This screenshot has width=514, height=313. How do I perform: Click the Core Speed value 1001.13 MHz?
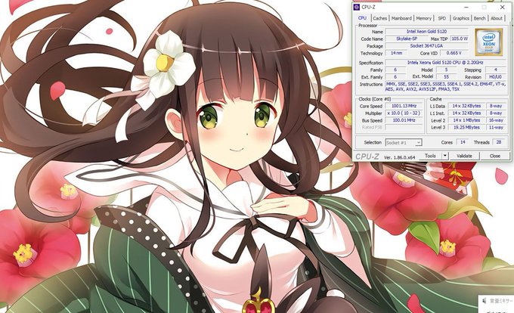[x=404, y=106]
